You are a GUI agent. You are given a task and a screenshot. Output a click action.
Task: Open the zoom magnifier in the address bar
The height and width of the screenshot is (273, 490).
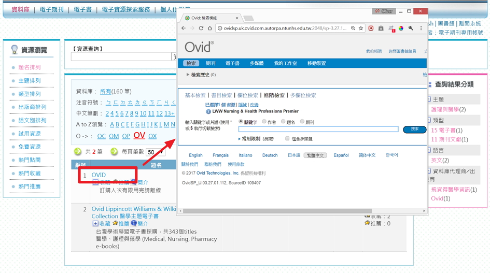(353, 28)
